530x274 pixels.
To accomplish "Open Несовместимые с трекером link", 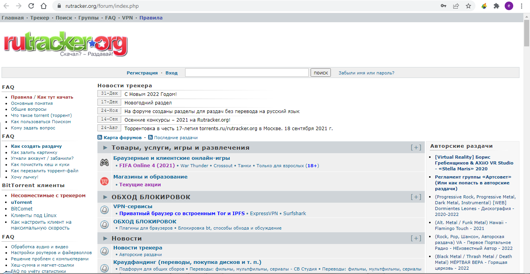I will coord(48,196).
